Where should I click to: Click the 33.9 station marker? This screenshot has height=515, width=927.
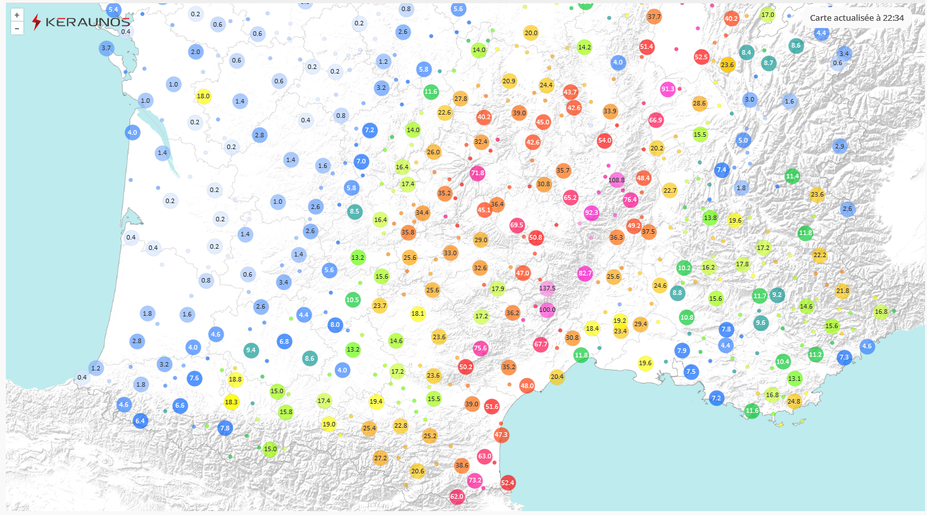610,111
